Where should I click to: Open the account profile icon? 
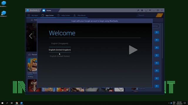tap(146, 10)
